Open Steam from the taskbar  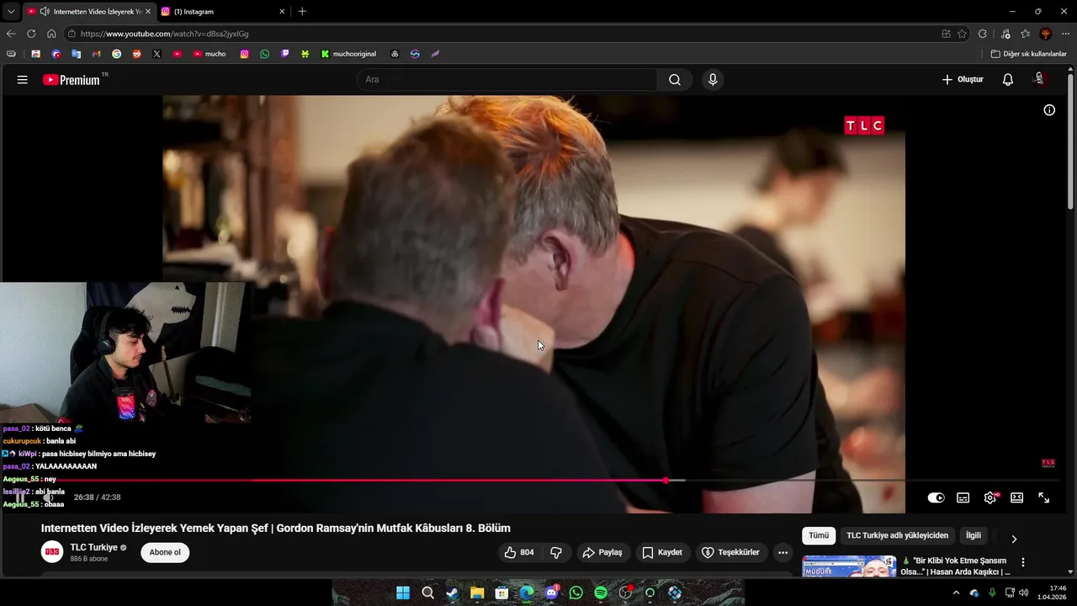tap(452, 593)
